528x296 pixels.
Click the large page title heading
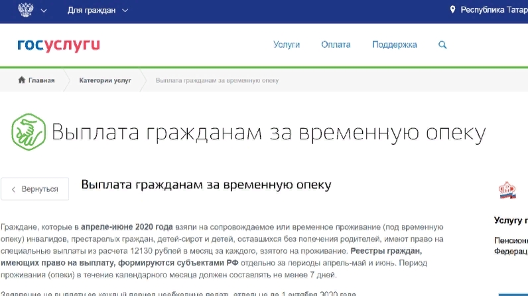click(x=268, y=133)
